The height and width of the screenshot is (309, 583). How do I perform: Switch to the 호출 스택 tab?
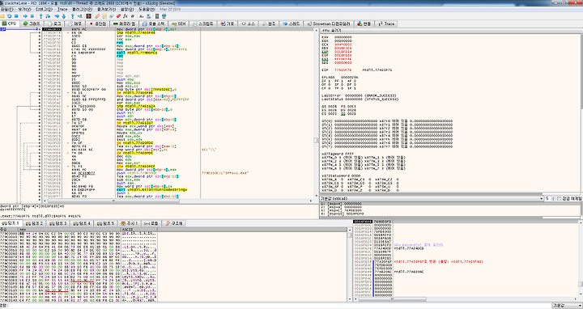pos(153,23)
